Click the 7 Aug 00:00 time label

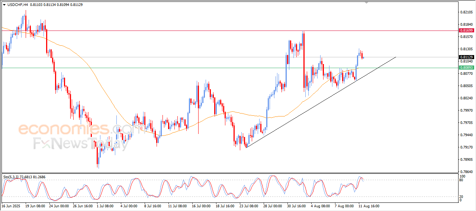coord(344,206)
